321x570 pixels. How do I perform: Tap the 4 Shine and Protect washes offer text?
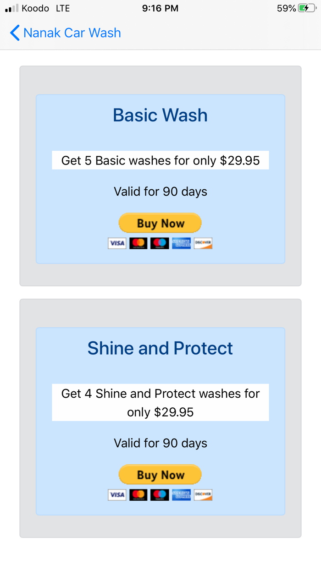click(x=160, y=402)
